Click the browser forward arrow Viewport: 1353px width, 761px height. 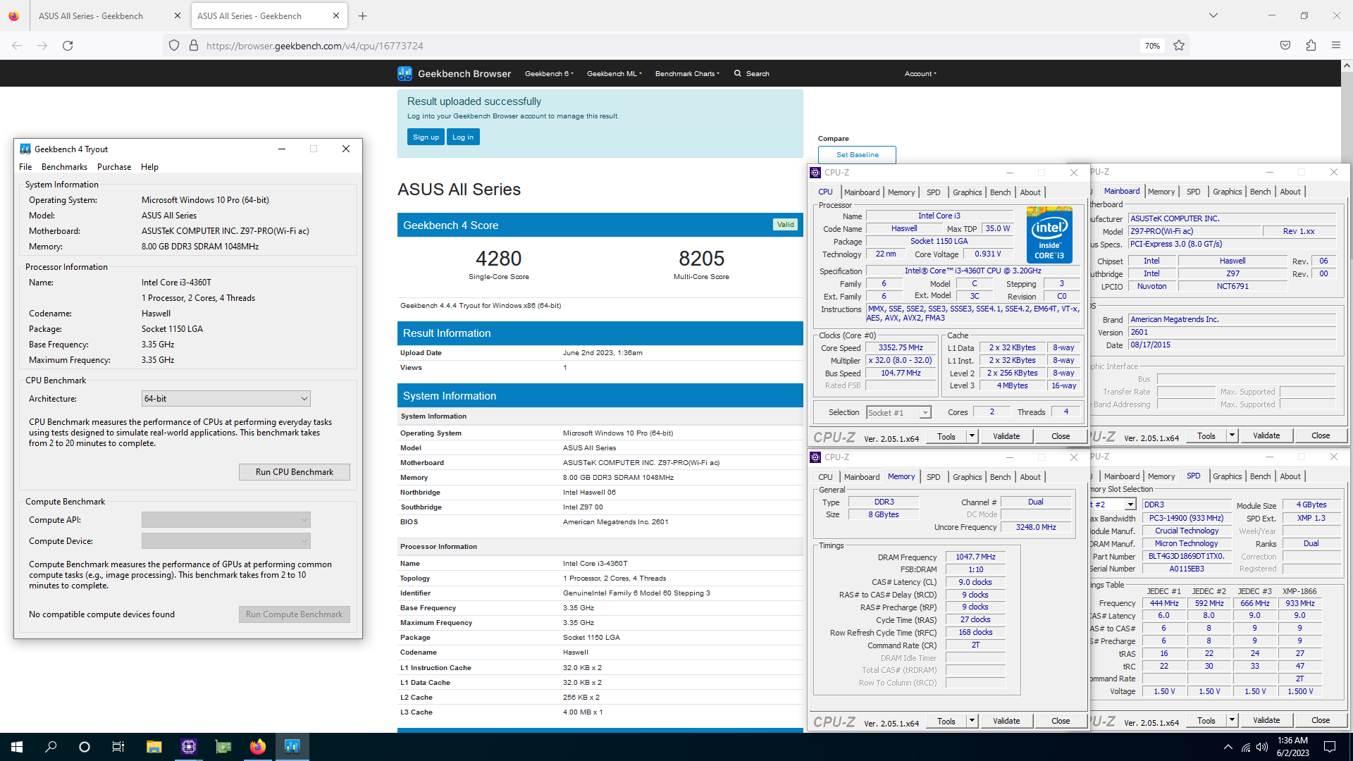pos(42,46)
